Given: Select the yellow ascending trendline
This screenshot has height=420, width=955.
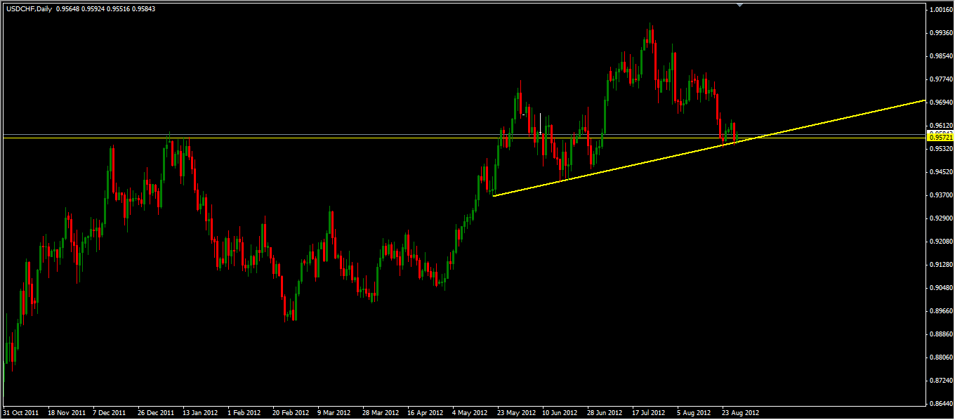Looking at the screenshot, I should (x=632, y=166).
